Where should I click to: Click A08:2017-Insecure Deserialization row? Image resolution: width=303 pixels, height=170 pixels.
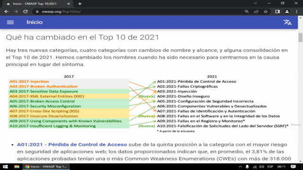[69, 116]
